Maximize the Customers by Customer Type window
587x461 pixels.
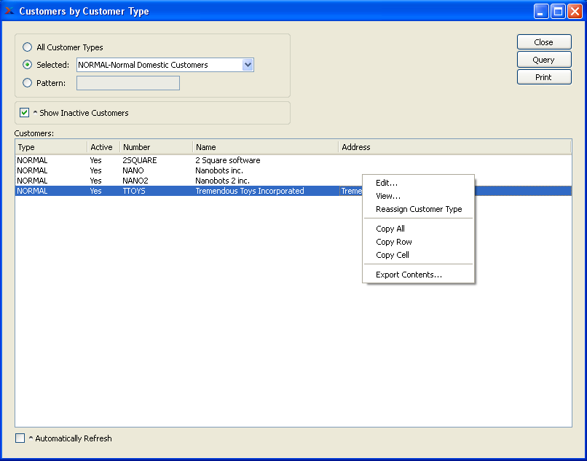(x=558, y=11)
